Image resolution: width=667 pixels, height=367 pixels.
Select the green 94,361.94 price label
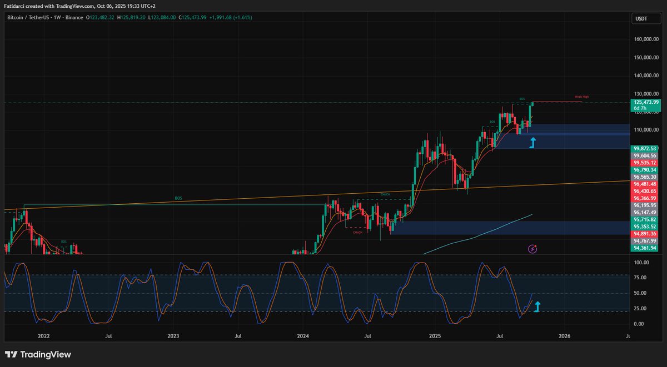(645, 248)
